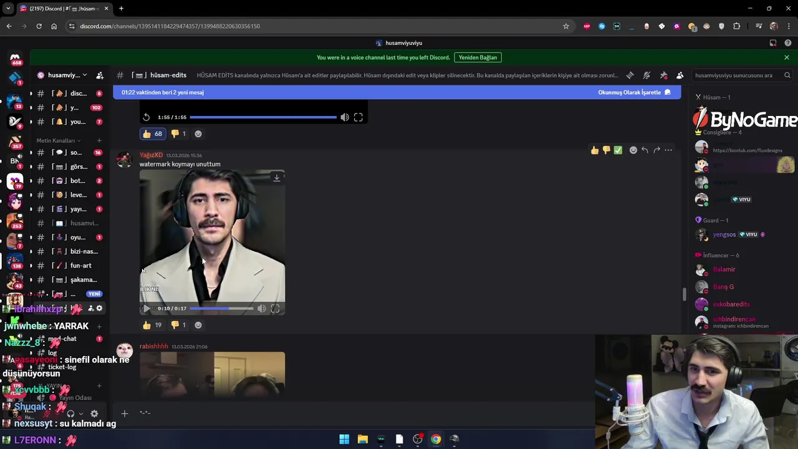Open more options on the YağızXD message

668,150
